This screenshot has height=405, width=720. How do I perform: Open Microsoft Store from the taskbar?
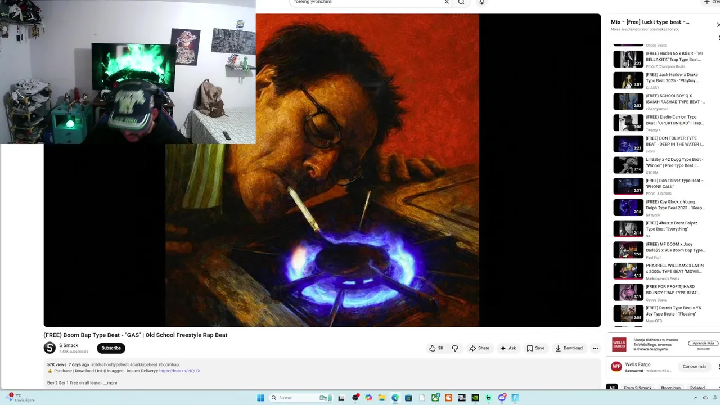408,398
